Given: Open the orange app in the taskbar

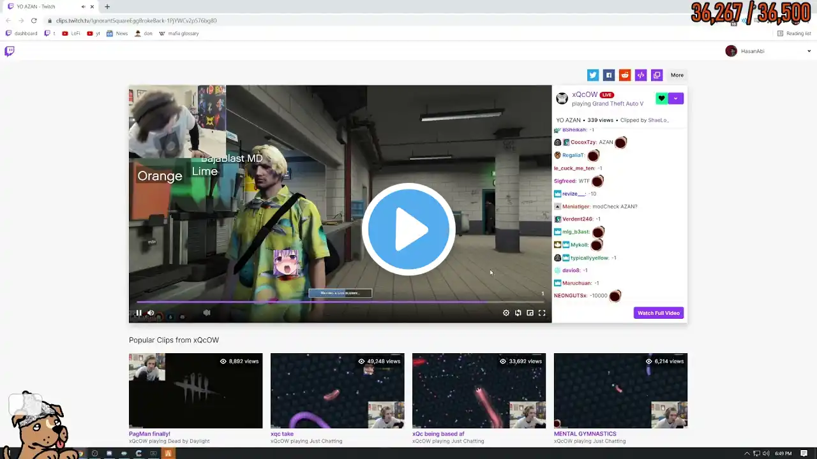Looking at the screenshot, I should [x=168, y=453].
